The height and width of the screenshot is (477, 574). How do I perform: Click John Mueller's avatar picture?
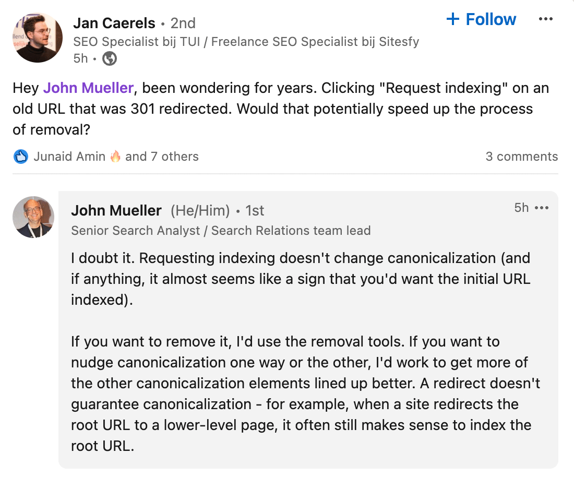(x=33, y=217)
